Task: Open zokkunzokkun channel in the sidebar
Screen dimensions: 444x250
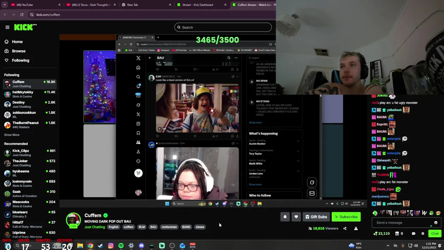Action: (30, 115)
